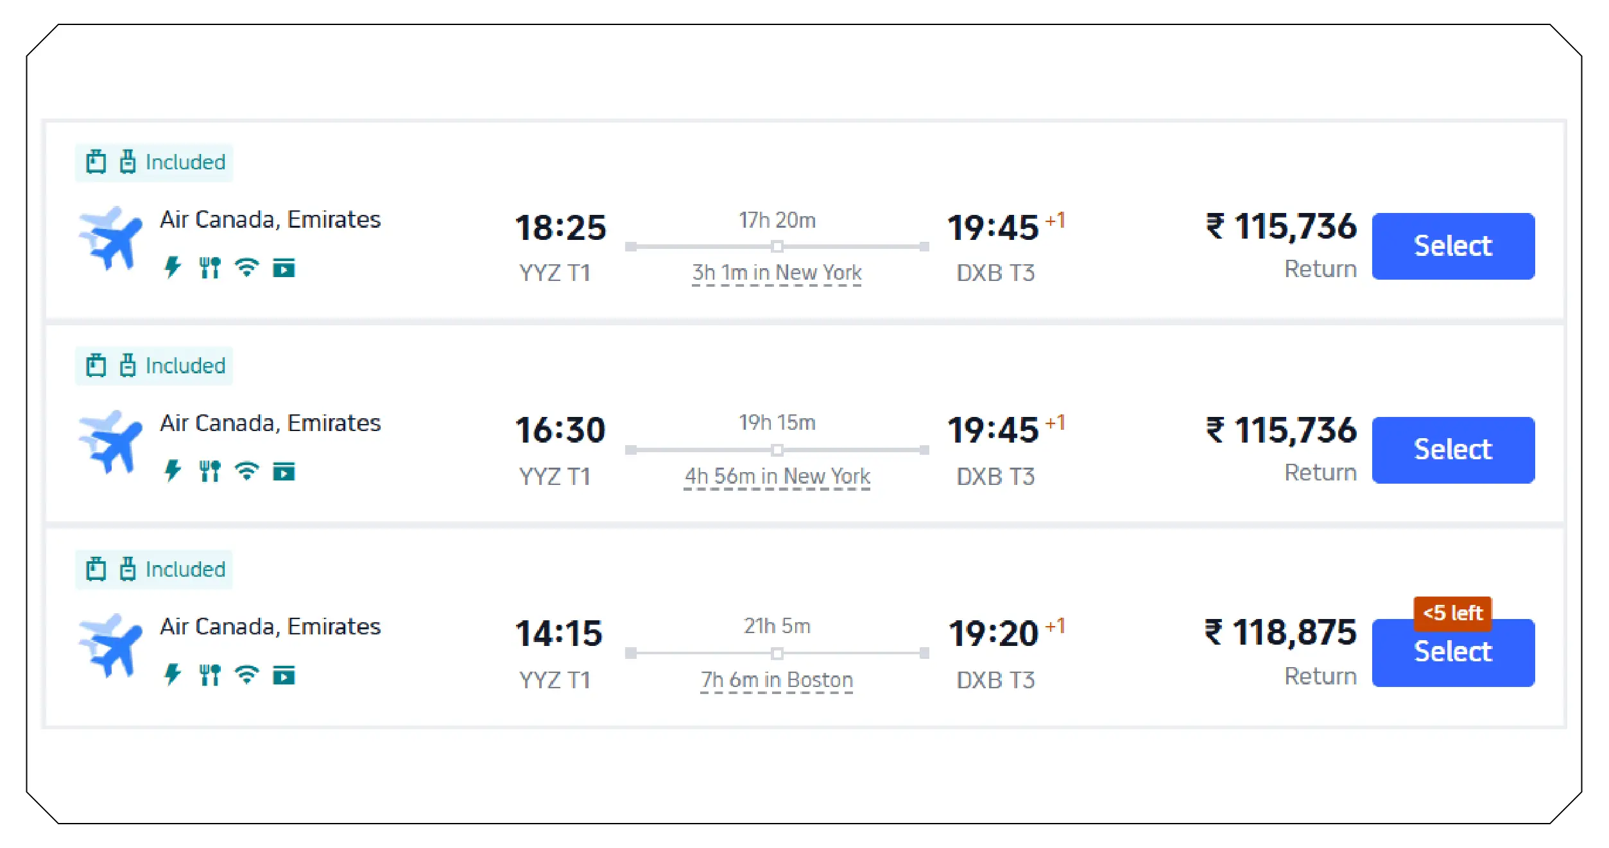This screenshot has height=848, width=1609.
Task: Click the meal icon on the 14:15 flight
Action: click(210, 675)
